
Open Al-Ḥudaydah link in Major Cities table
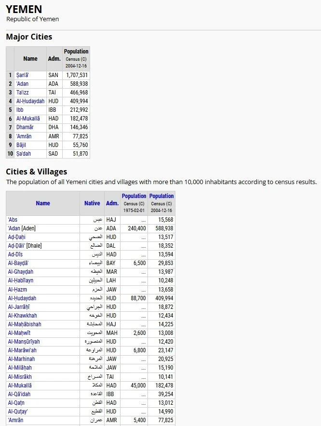(30, 101)
